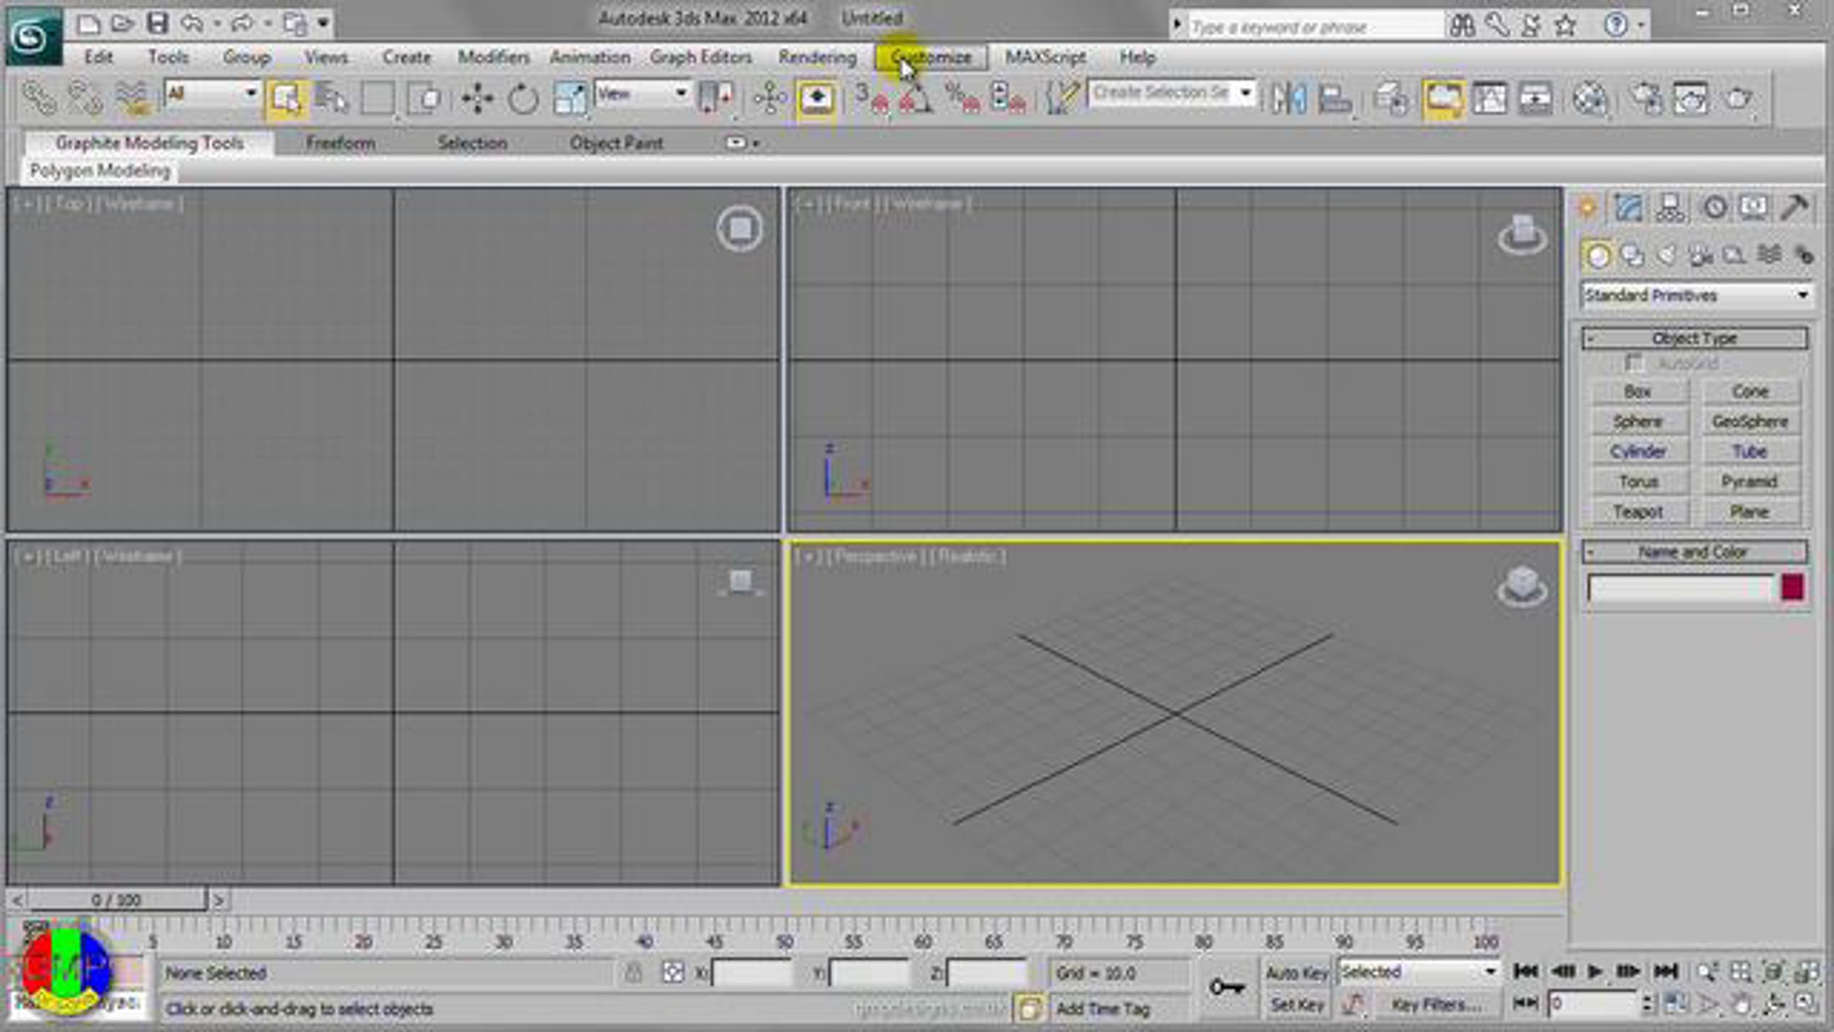Switch to the Utilities hammer panel

coord(1795,207)
